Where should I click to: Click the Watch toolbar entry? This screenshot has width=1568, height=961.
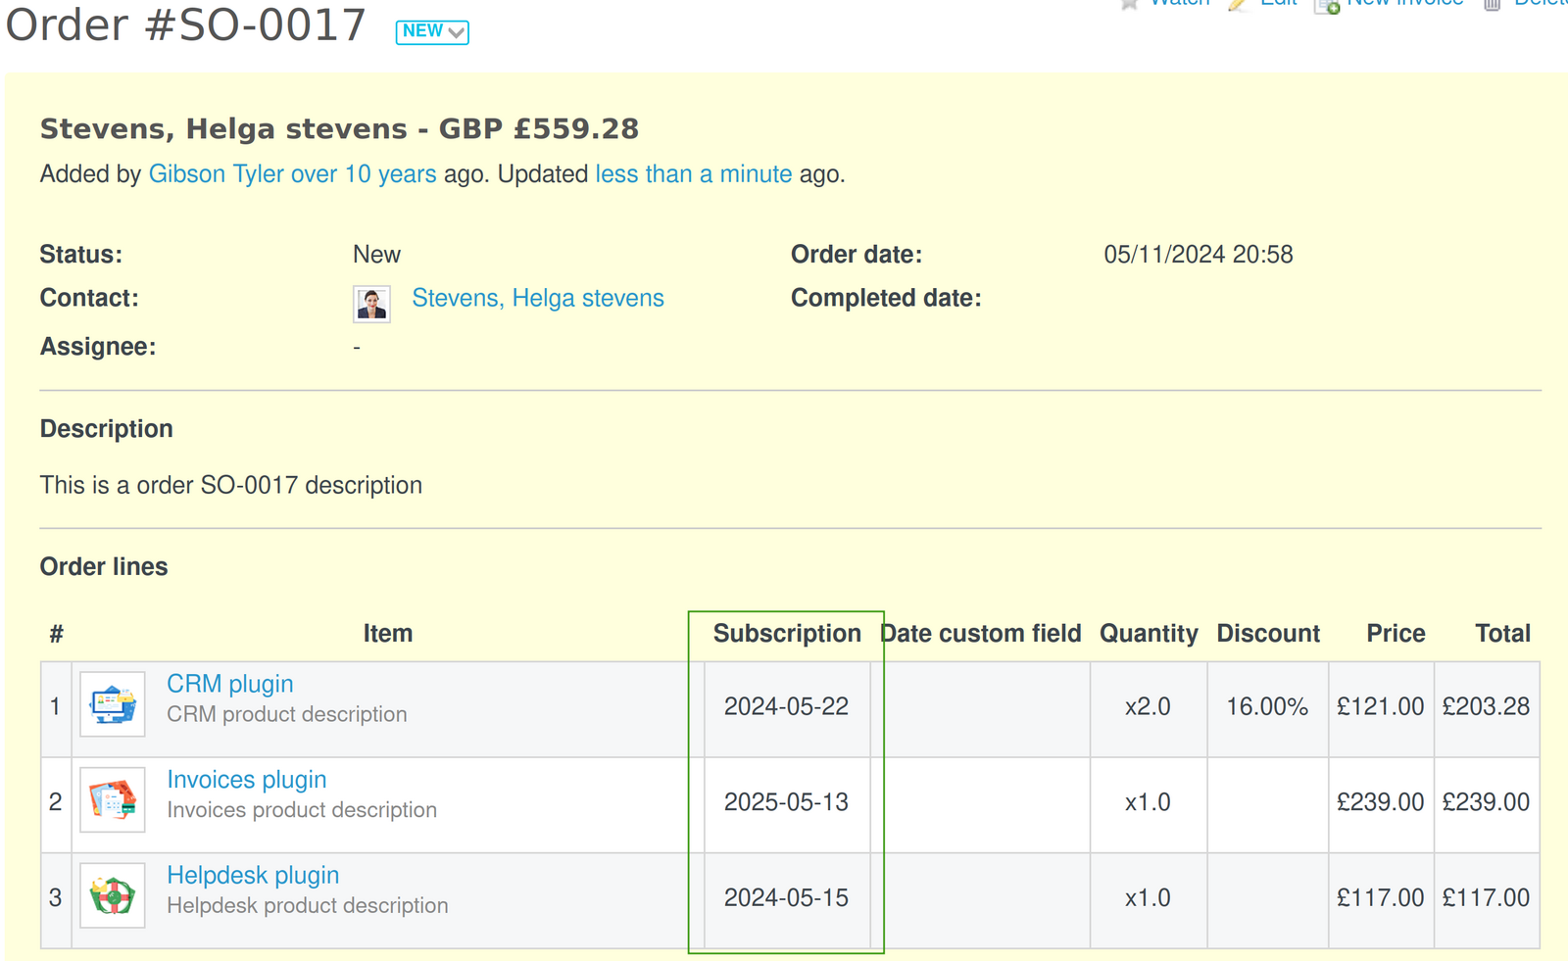(1179, 4)
